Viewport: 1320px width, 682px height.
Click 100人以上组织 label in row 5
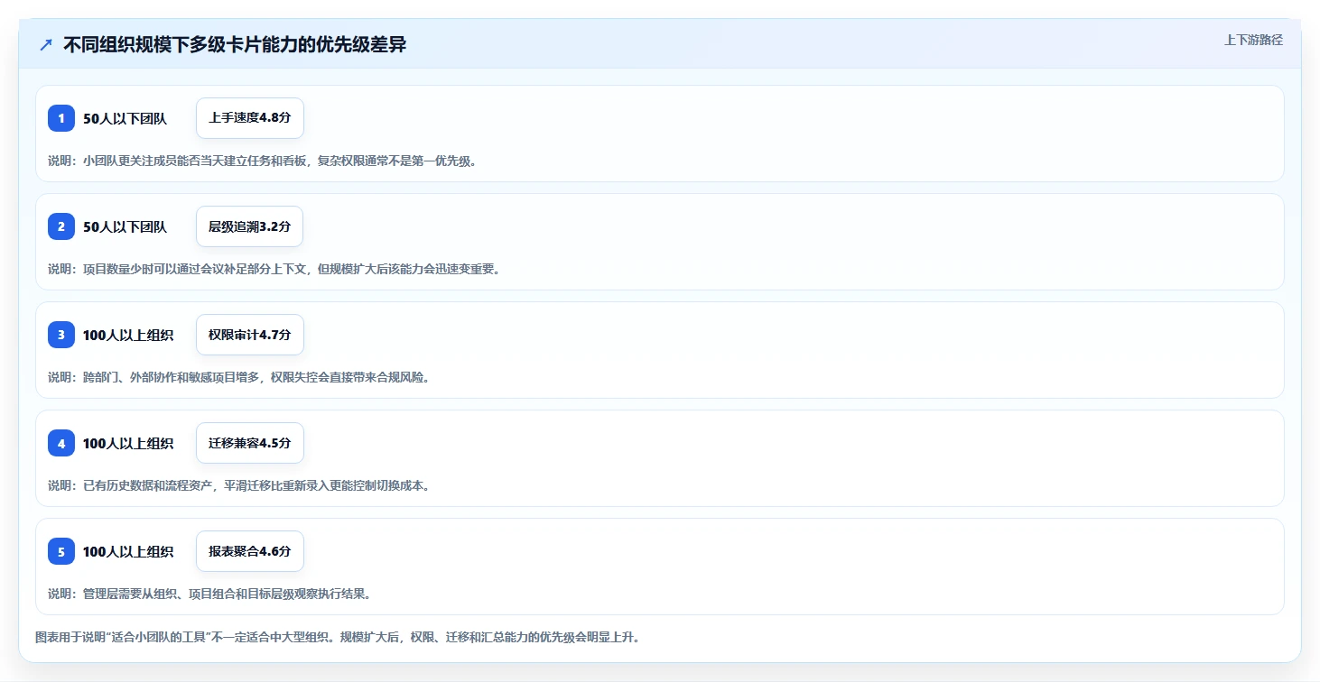128,552
